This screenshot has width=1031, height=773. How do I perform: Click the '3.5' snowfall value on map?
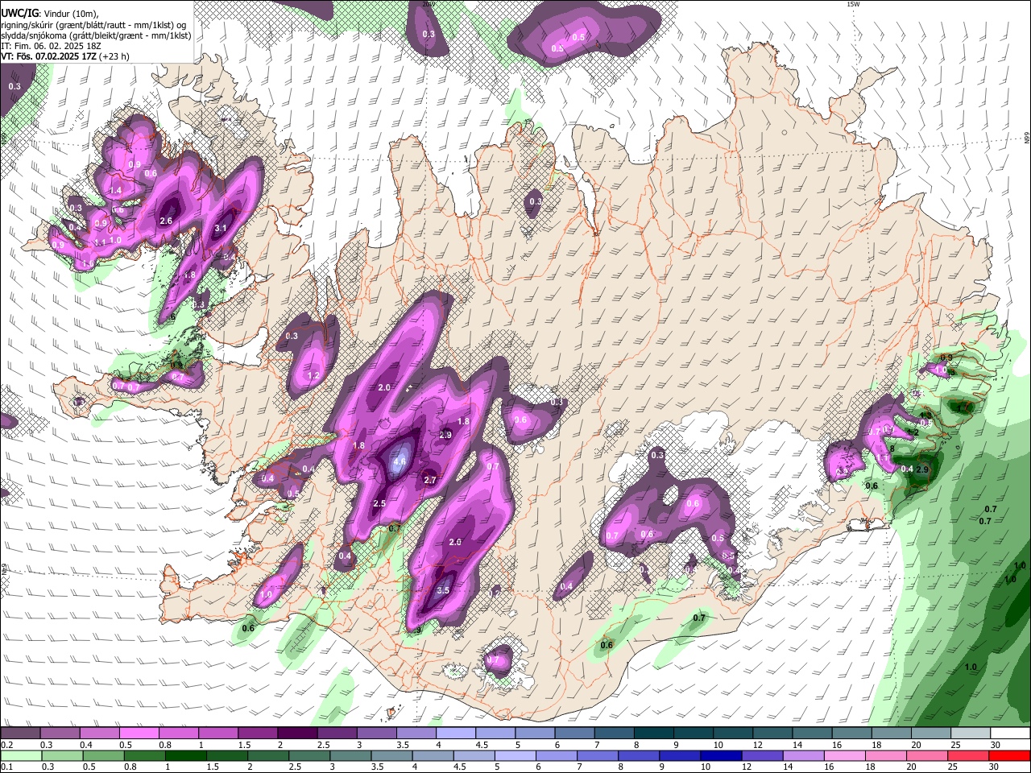(x=443, y=590)
